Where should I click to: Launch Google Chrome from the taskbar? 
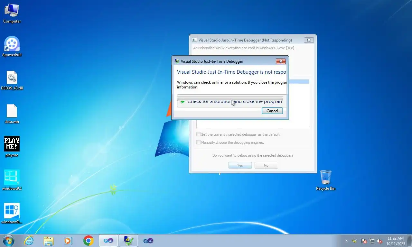coord(88,241)
